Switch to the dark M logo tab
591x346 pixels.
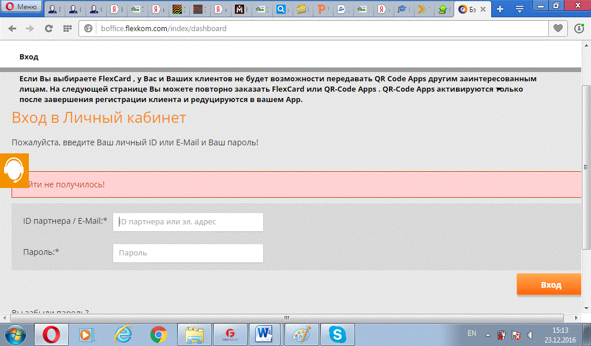point(239,9)
